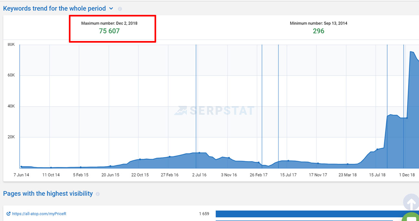Open the https://all-atop.com/myPriceR page link
Image resolution: width=419 pixels, height=221 pixels.
pyautogui.click(x=39, y=214)
